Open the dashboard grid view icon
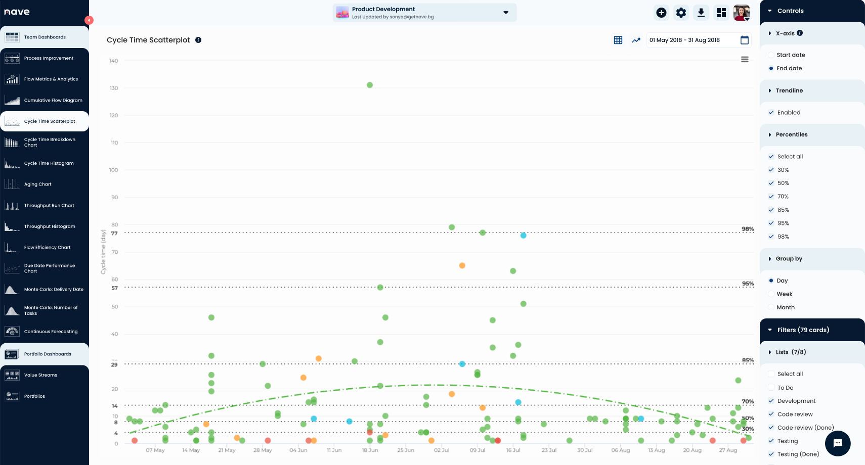The image size is (865, 465). tap(721, 13)
